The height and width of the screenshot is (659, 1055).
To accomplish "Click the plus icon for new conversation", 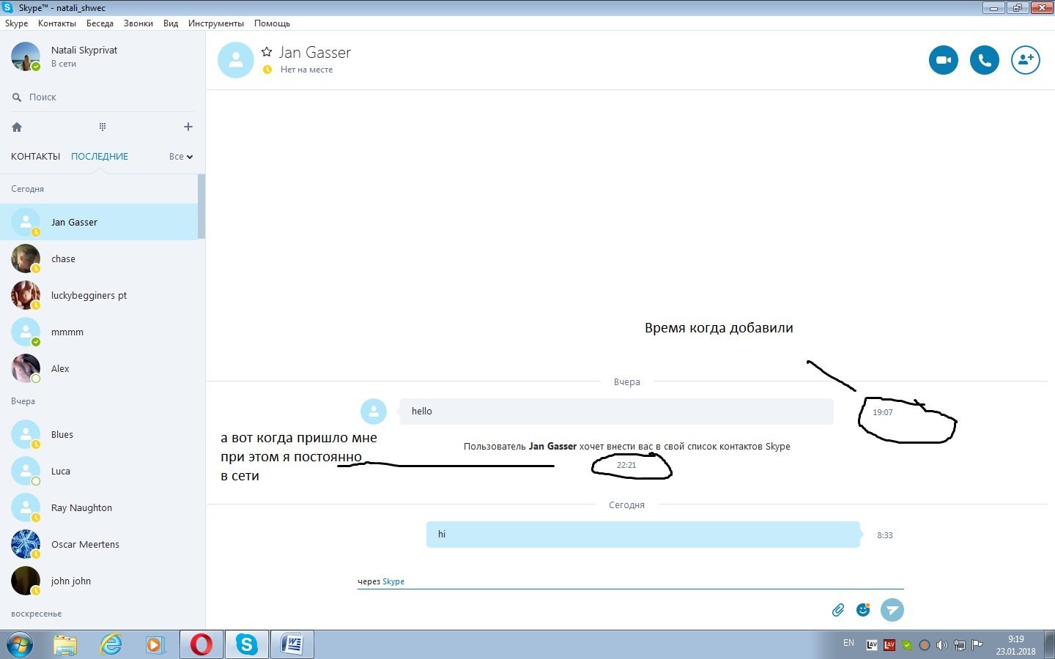I will tap(188, 127).
